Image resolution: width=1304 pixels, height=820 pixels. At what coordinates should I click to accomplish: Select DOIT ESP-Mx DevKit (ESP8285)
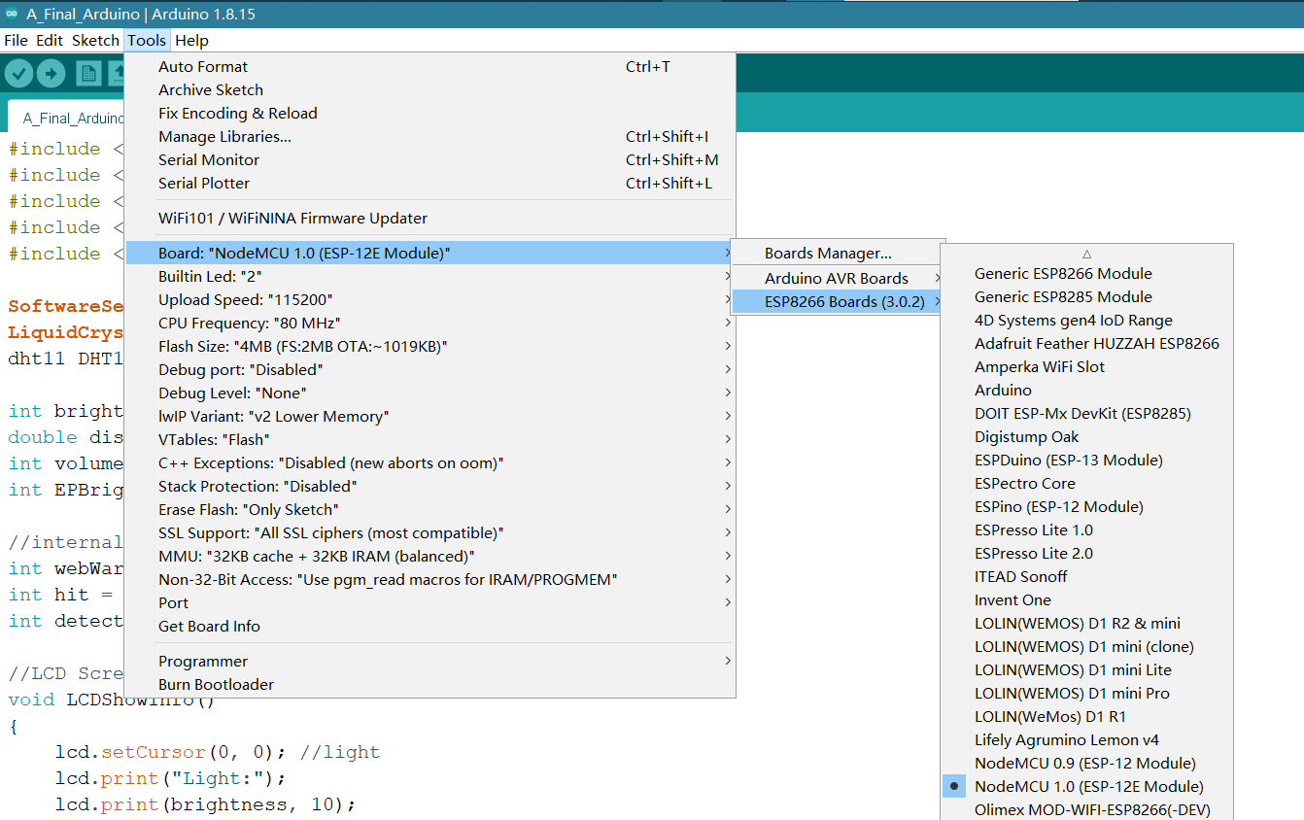[x=1087, y=414]
